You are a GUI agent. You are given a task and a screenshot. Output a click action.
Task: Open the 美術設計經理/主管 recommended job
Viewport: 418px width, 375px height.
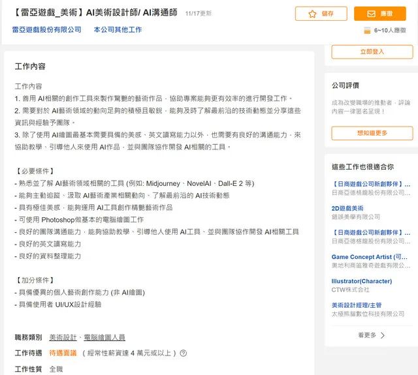tap(357, 305)
